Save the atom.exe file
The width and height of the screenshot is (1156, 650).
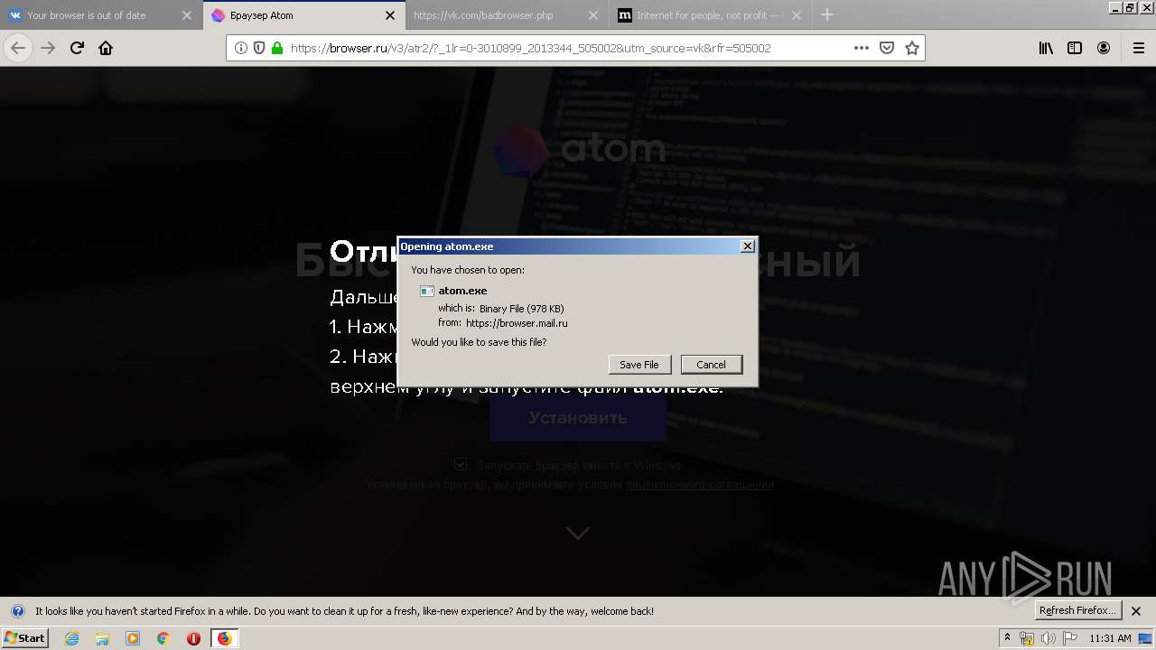pyautogui.click(x=639, y=365)
